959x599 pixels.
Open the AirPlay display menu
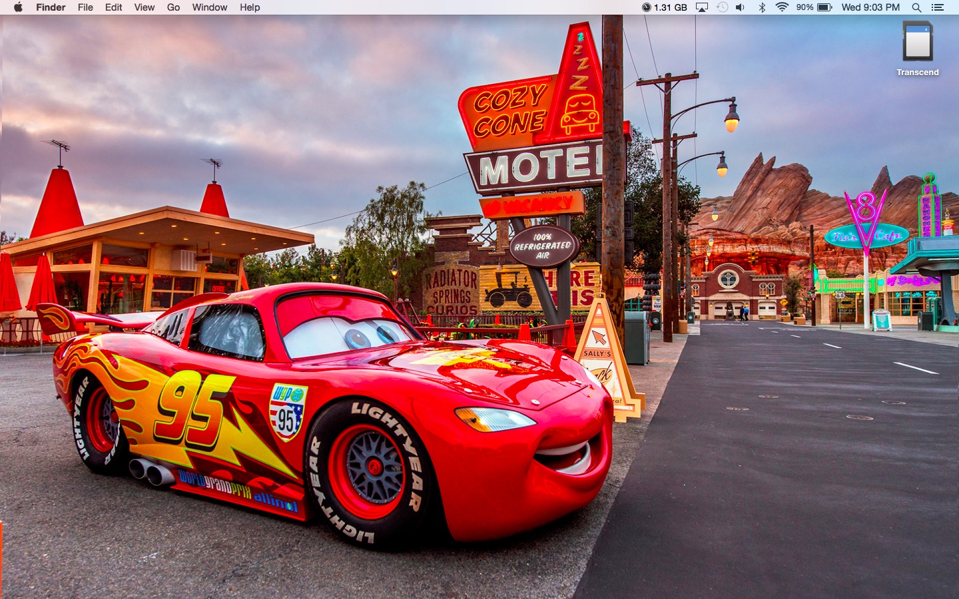coord(702,7)
